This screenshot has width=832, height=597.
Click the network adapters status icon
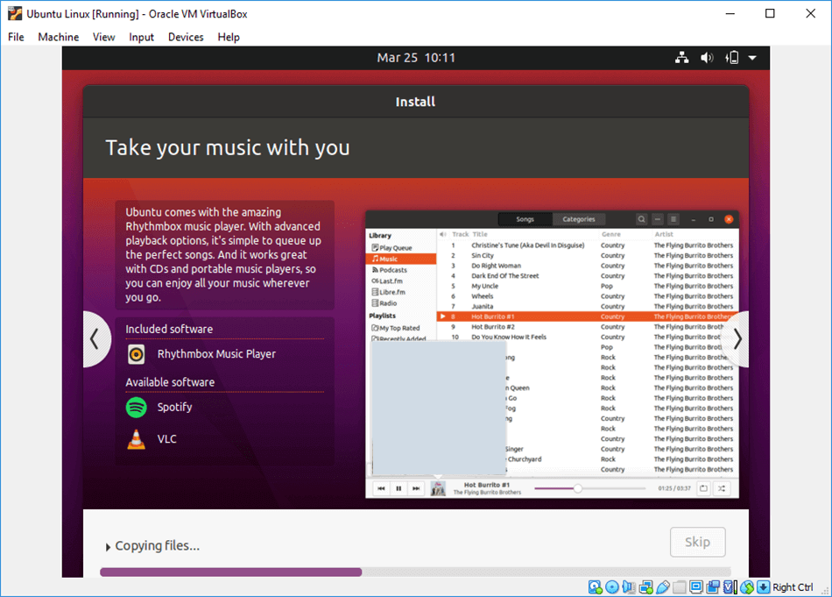click(645, 586)
